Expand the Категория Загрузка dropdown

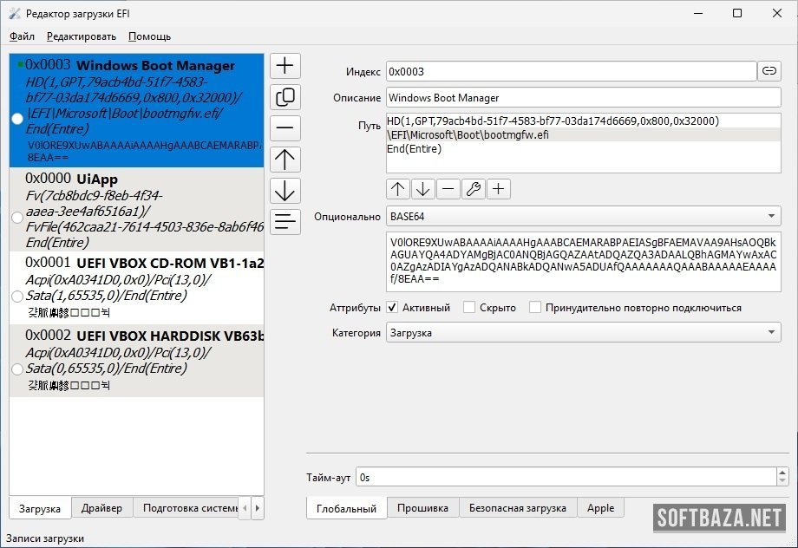point(583,332)
